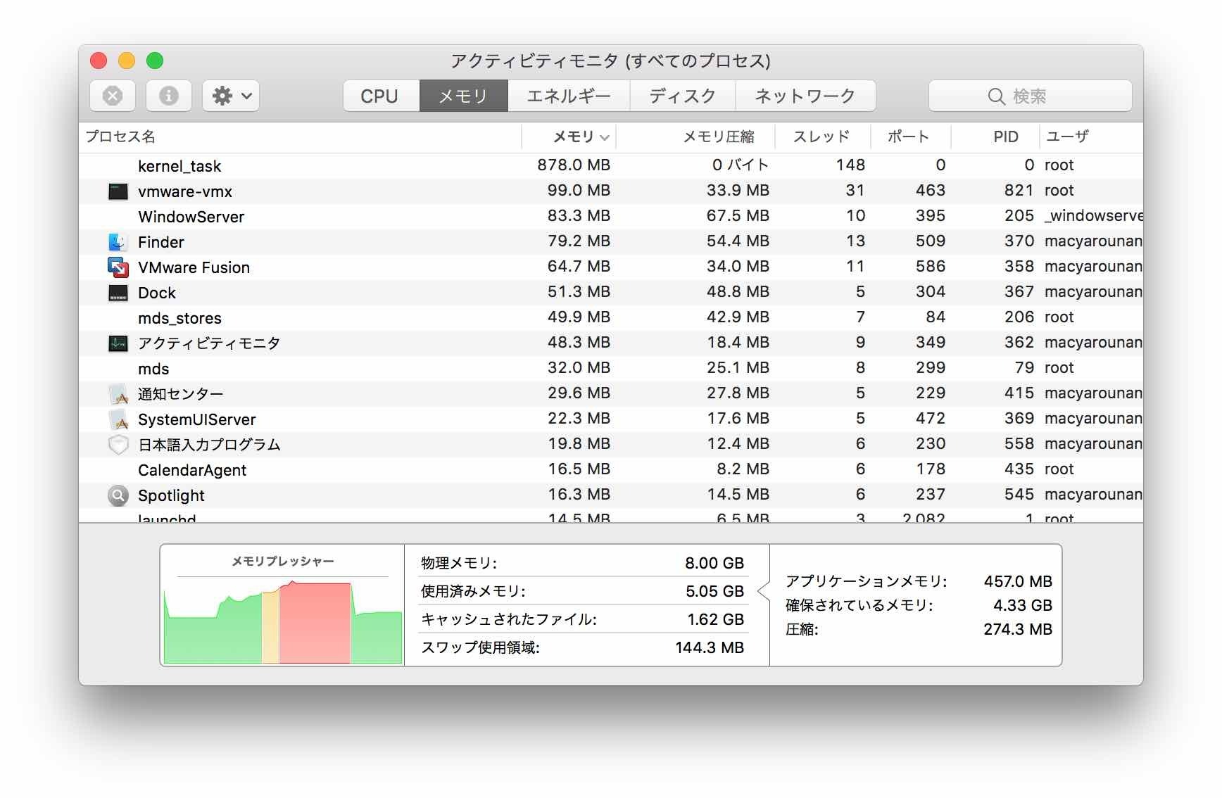The height and width of the screenshot is (798, 1222).
Task: Click the スワップ使用領域 144.3 MB row
Action: 582,647
